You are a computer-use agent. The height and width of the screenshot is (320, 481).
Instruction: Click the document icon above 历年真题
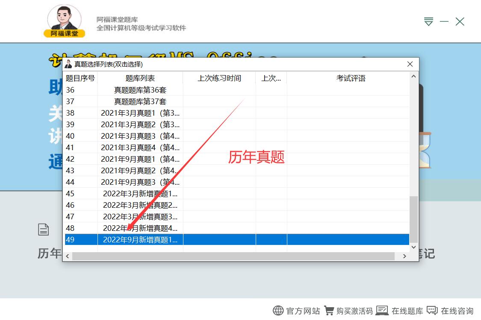[x=44, y=230]
